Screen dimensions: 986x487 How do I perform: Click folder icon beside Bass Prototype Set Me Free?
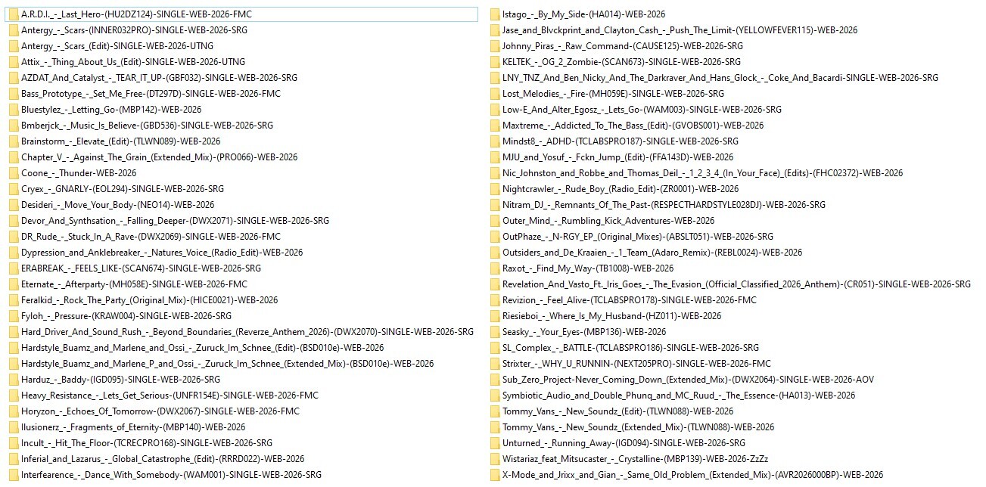click(x=13, y=94)
